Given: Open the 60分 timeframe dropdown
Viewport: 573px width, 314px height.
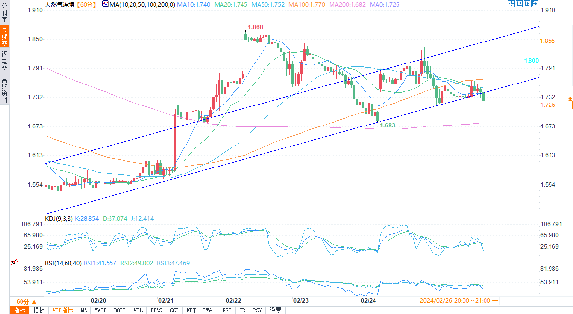Looking at the screenshot, I should click(x=27, y=302).
